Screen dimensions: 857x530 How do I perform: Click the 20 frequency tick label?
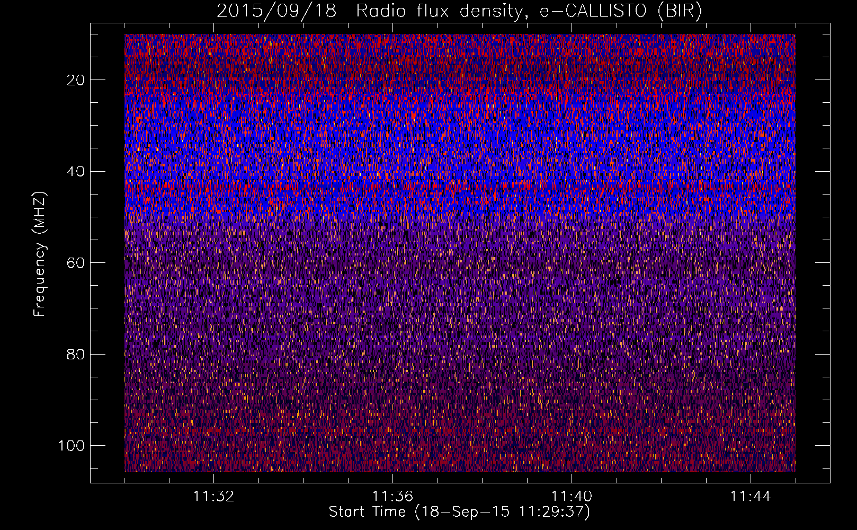pos(76,80)
